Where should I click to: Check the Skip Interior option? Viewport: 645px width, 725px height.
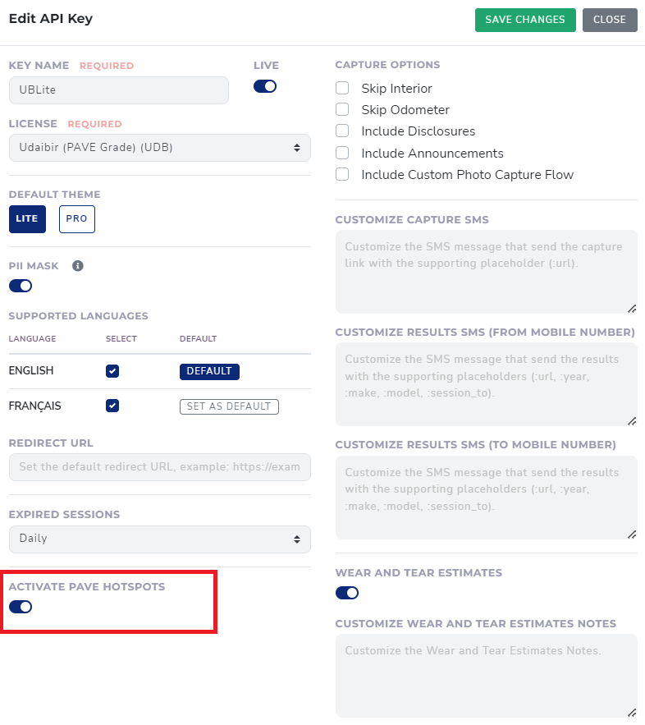click(x=342, y=88)
